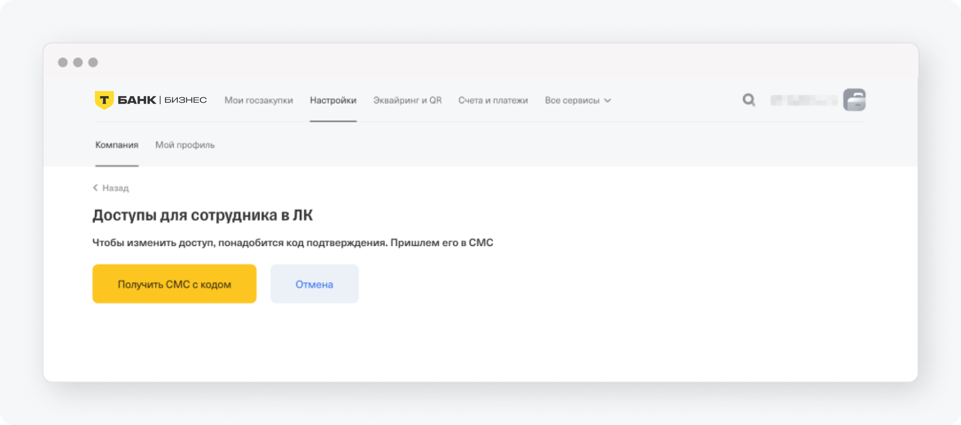Go to Эквайринг и QR section

coord(407,100)
